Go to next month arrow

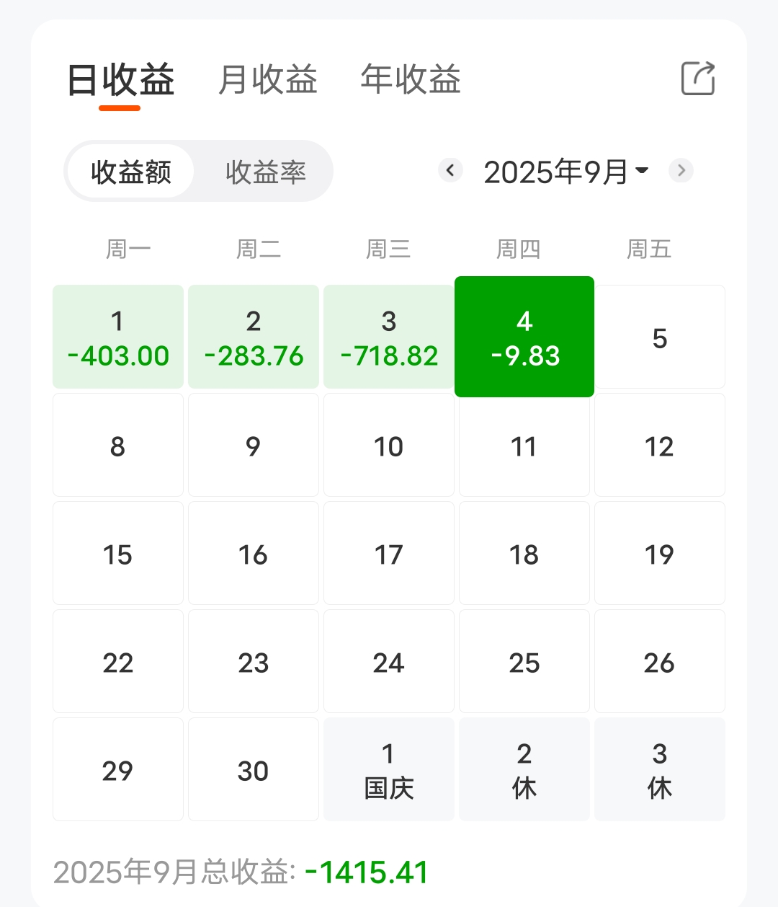click(681, 171)
